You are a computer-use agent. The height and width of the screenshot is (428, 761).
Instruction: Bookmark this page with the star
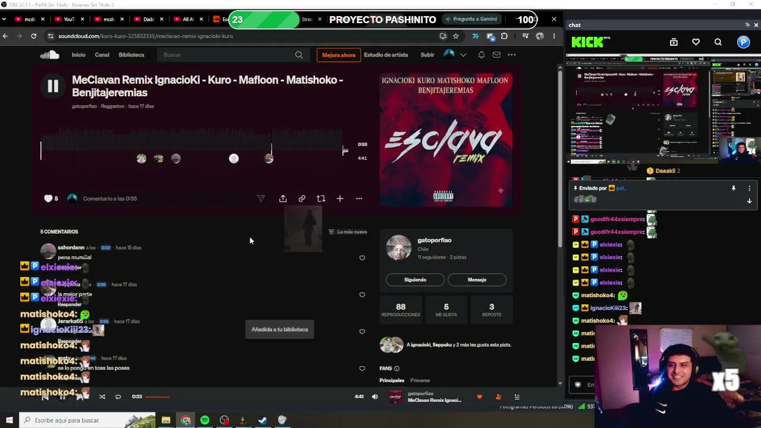pos(455,36)
